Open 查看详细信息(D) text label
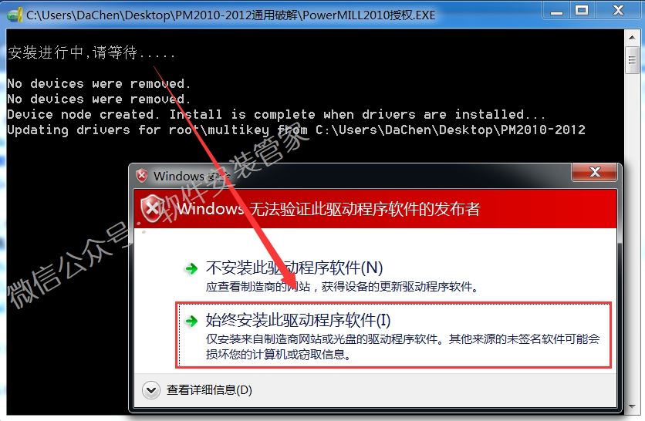The width and height of the screenshot is (645, 421). [x=209, y=389]
